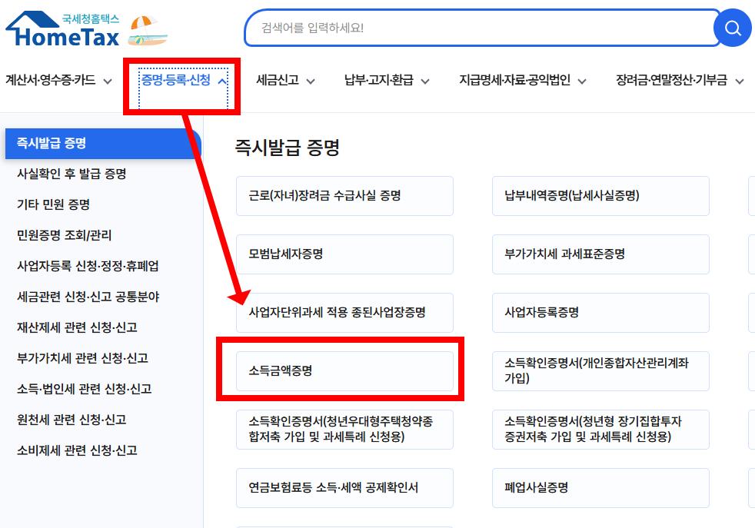Image resolution: width=755 pixels, height=528 pixels.
Task: Click 모범납세자증명 certificate option
Action: click(x=344, y=254)
